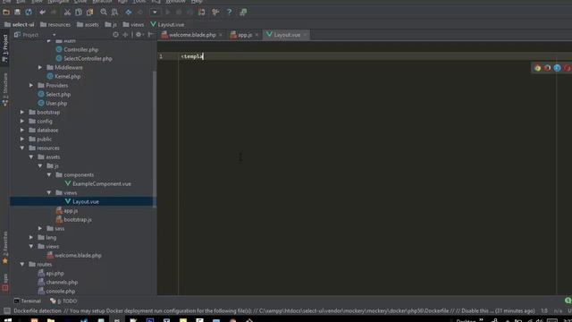The height and width of the screenshot is (322, 572).
Task: Open preview in Chrome browser icon
Action: [x=538, y=68]
